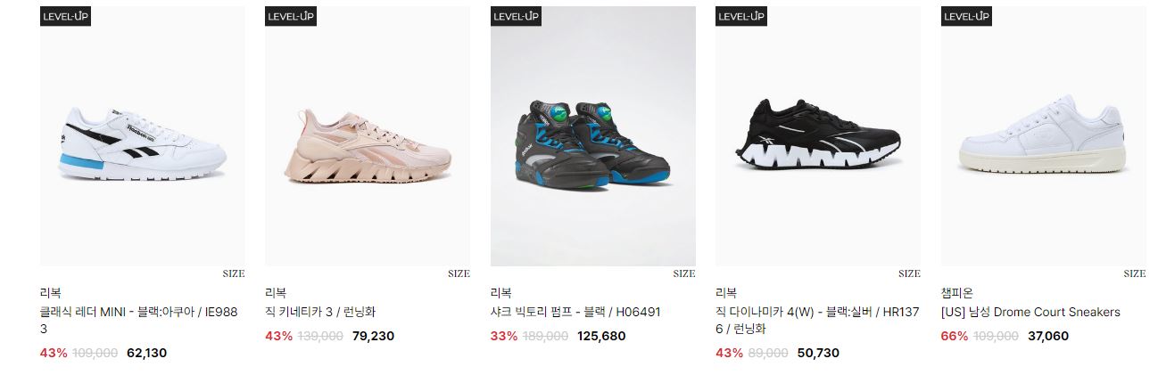Open [US] 남성 Drome Court Sneakers link

[1030, 313]
